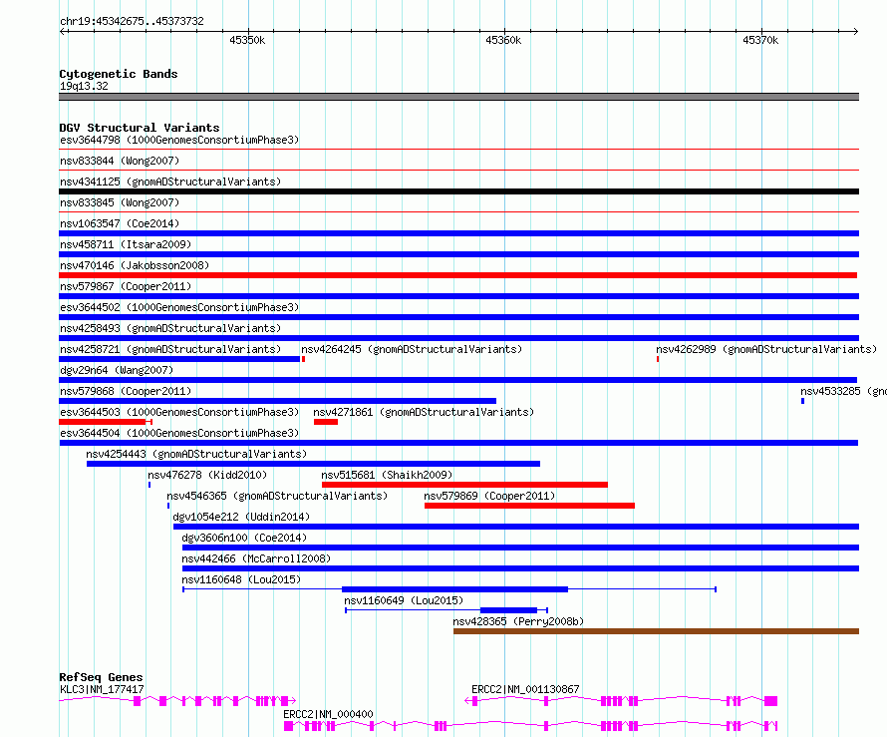Select the KLC3 gene arrow end
887x737 pixels.
293,701
